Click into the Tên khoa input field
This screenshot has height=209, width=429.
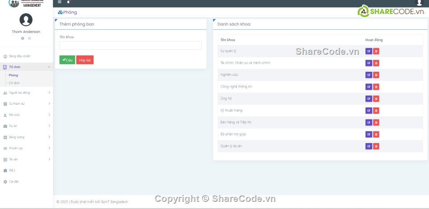point(131,46)
